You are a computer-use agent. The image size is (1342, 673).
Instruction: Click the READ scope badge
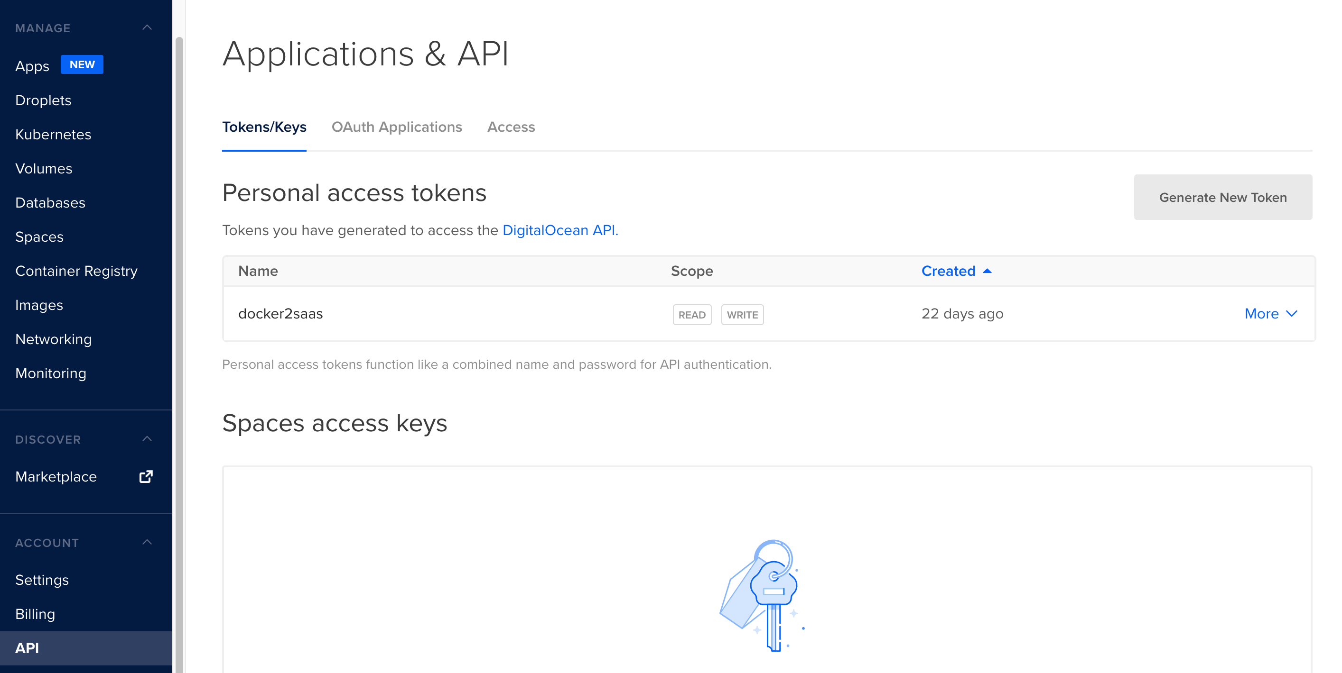tap(691, 315)
